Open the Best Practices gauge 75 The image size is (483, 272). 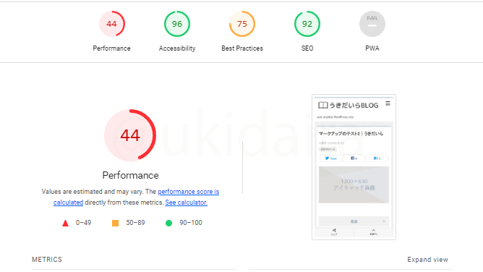click(x=242, y=24)
